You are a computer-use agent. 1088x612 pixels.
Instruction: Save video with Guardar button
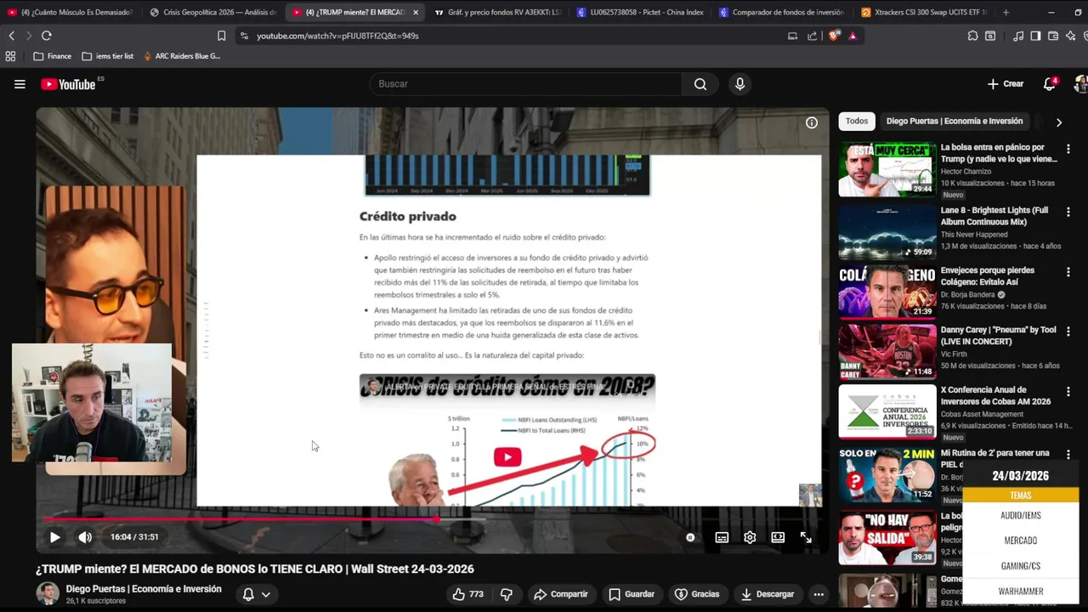tap(632, 594)
